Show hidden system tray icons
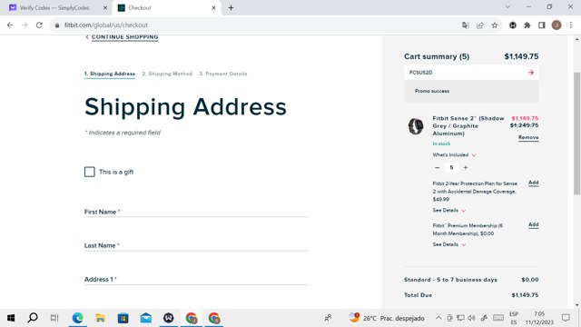581x327 pixels. [x=438, y=318]
